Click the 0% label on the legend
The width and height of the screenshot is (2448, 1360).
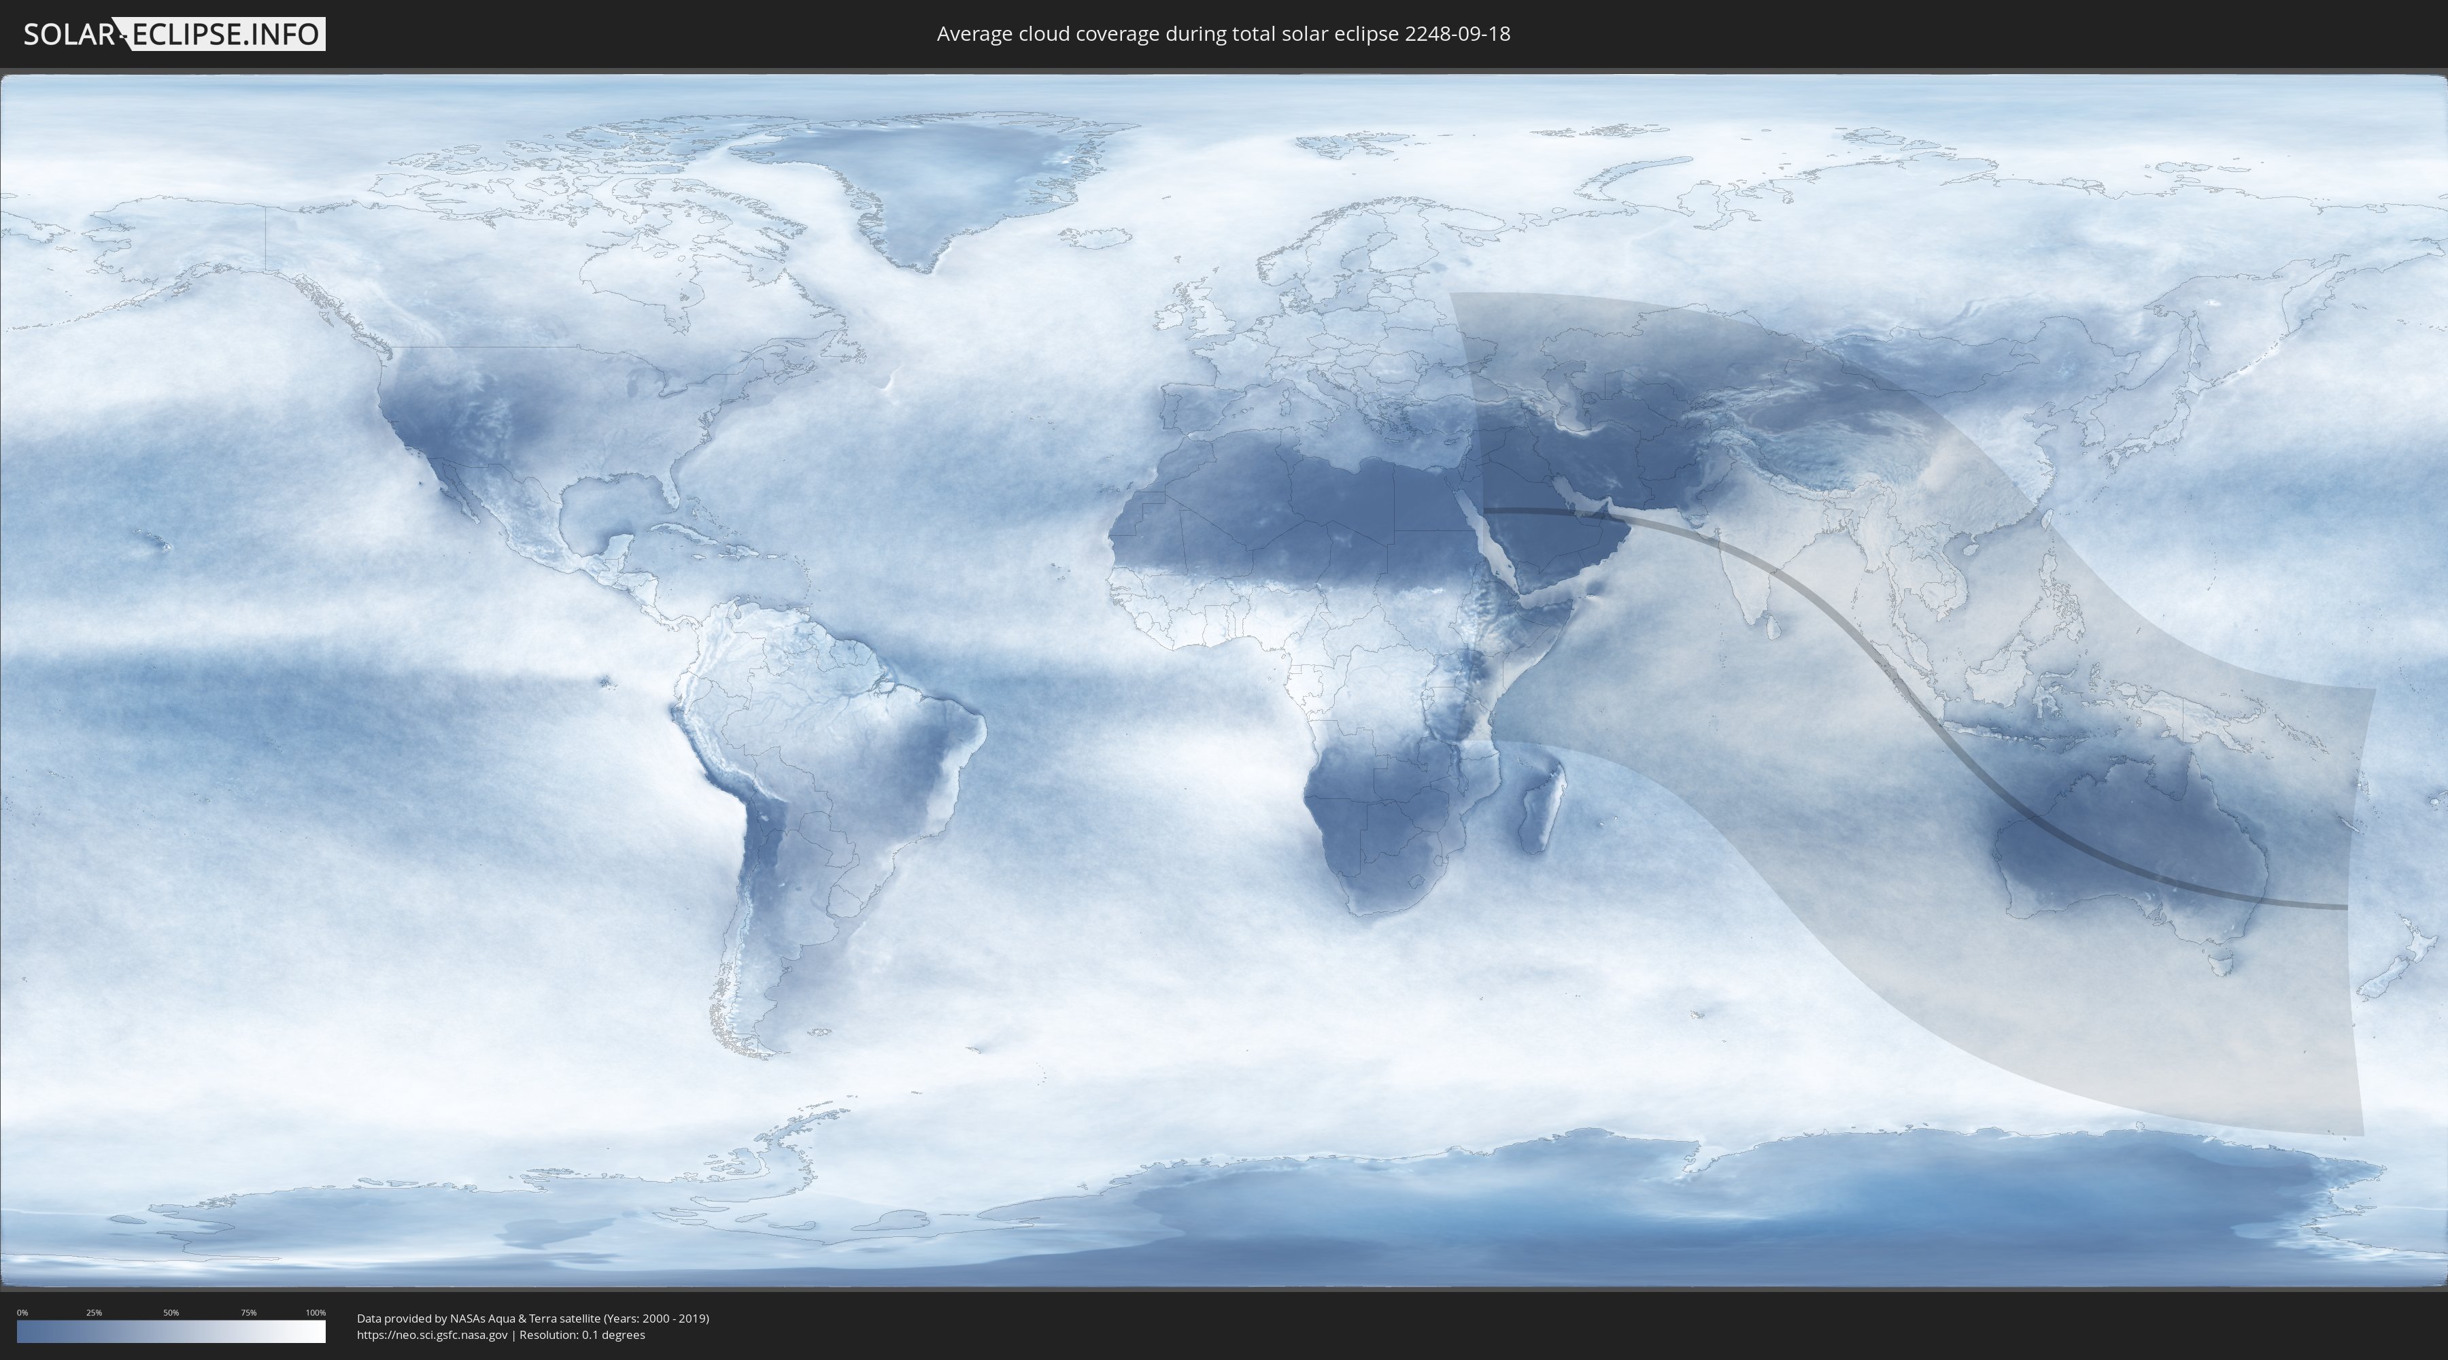point(22,1312)
